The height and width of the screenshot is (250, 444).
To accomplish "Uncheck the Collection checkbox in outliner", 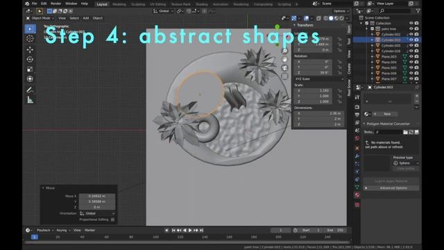I will pyautogui.click(x=367, y=23).
